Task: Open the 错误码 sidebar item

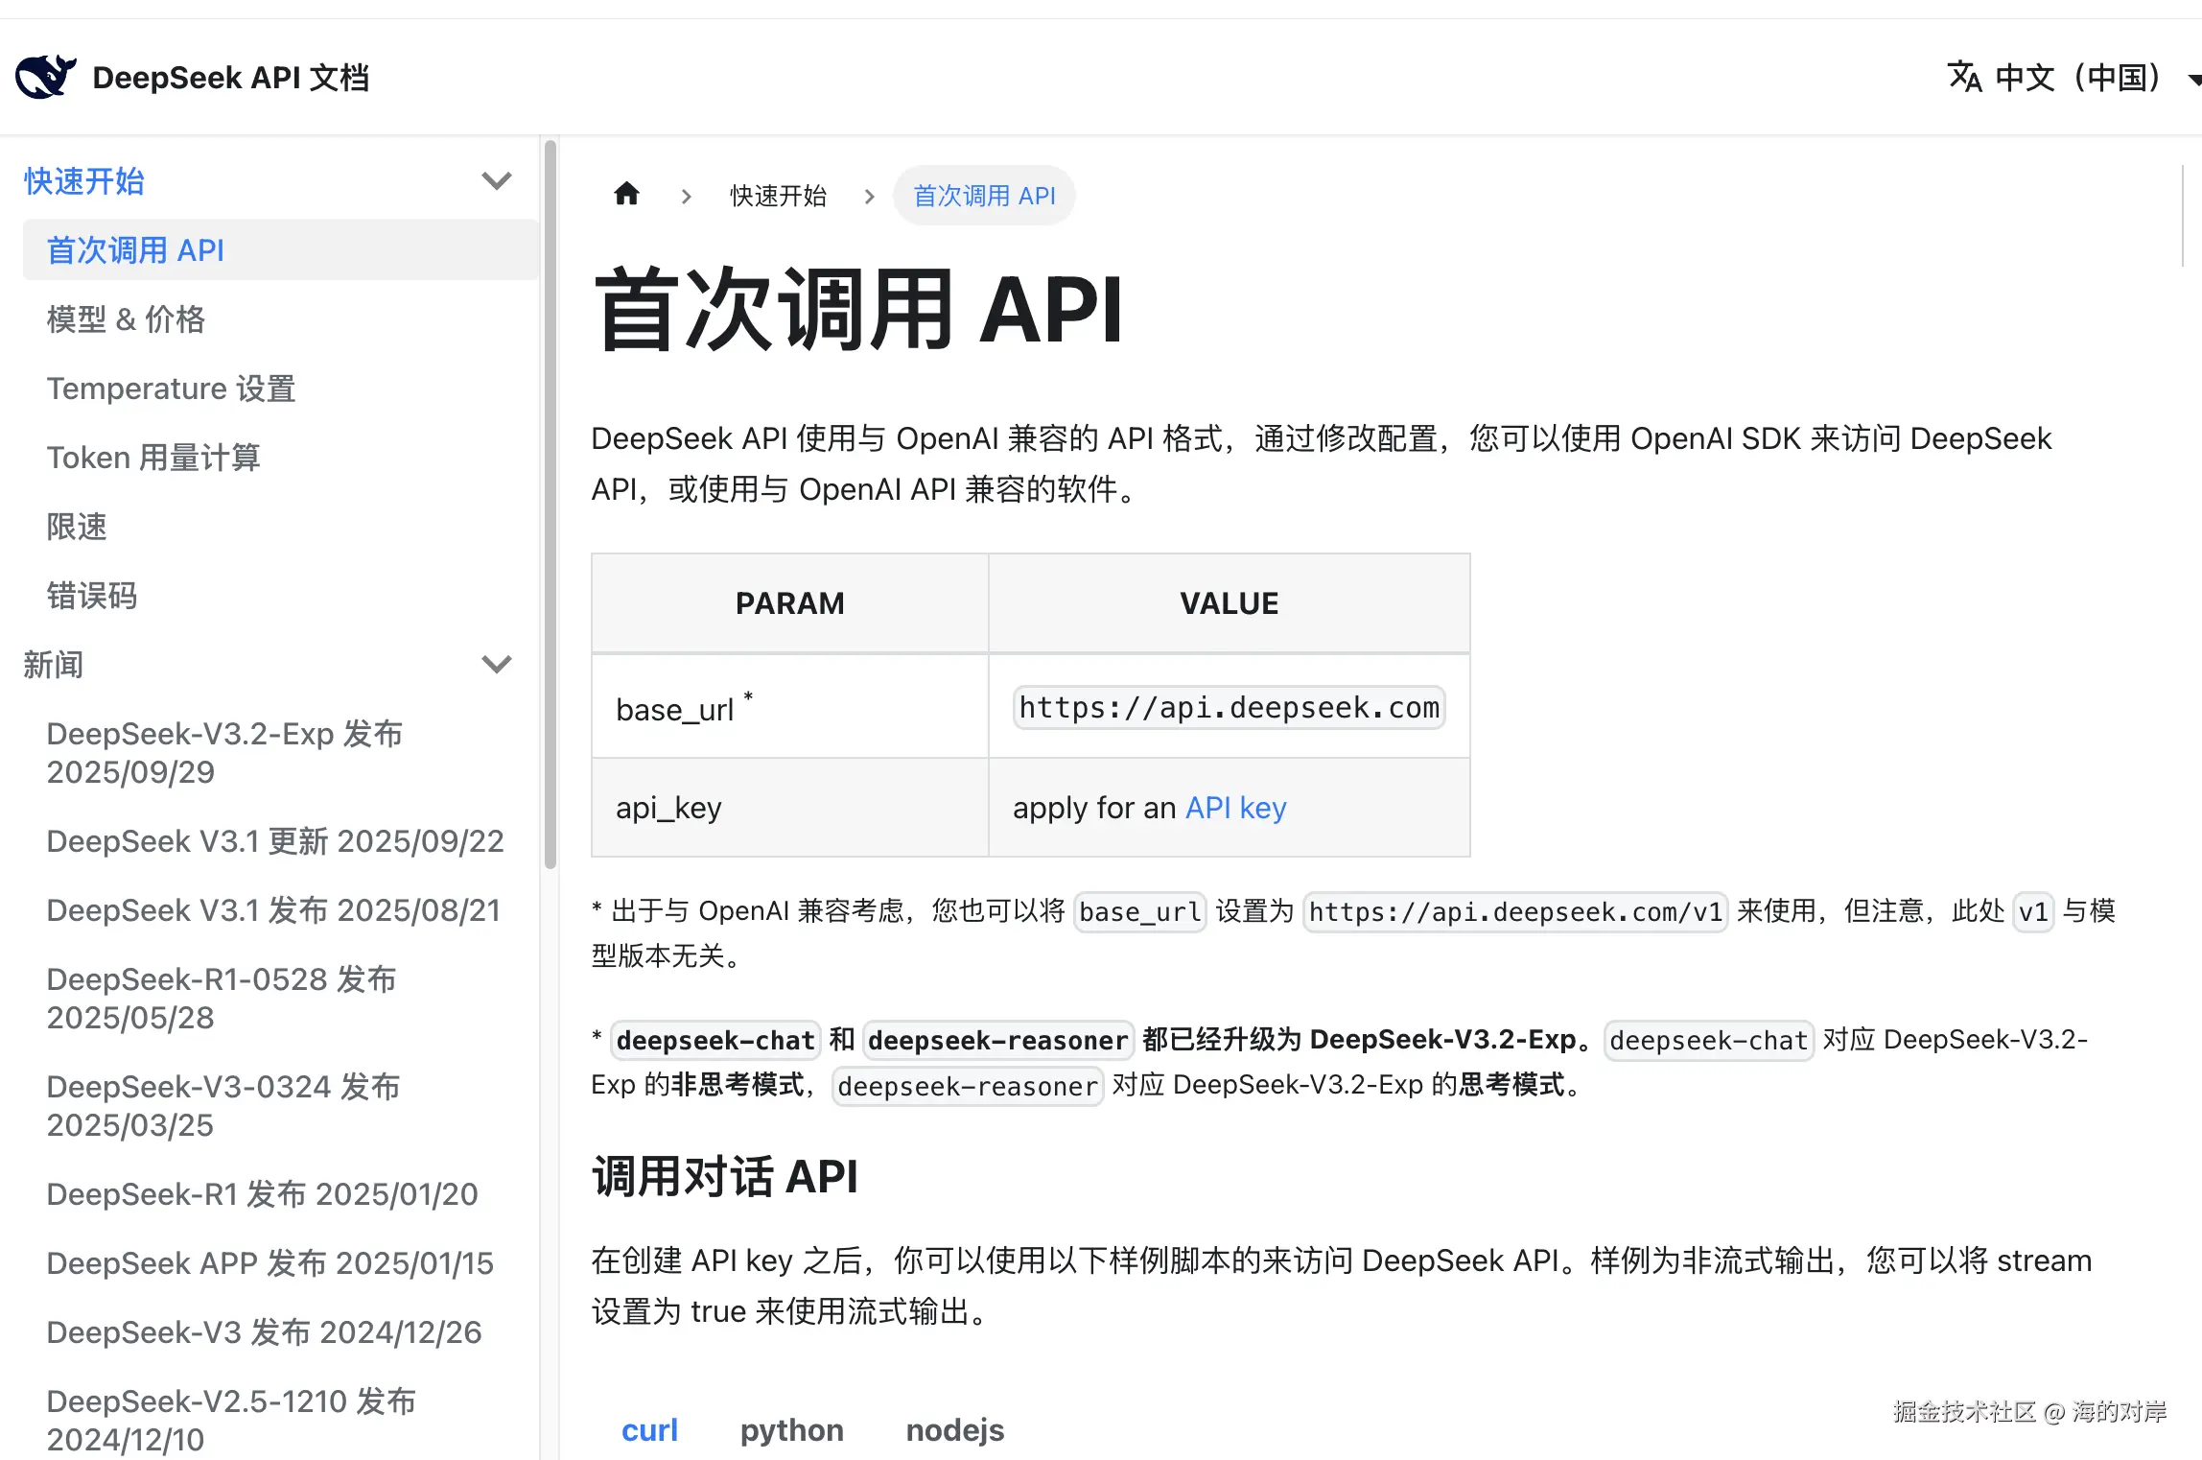Action: click(x=92, y=596)
